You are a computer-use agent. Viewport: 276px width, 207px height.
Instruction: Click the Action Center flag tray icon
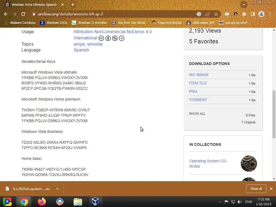click(226, 202)
